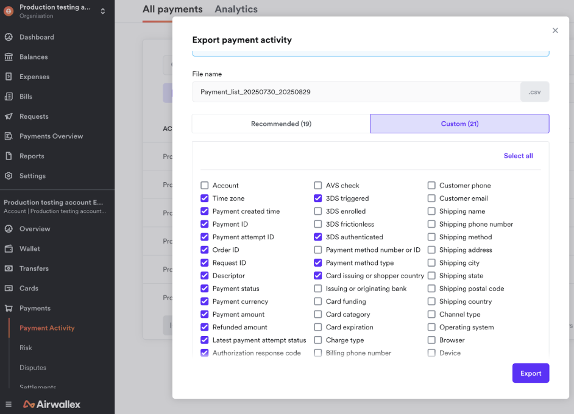Uncheck the 3DS triggered checkbox
The width and height of the screenshot is (574, 414).
318,198
